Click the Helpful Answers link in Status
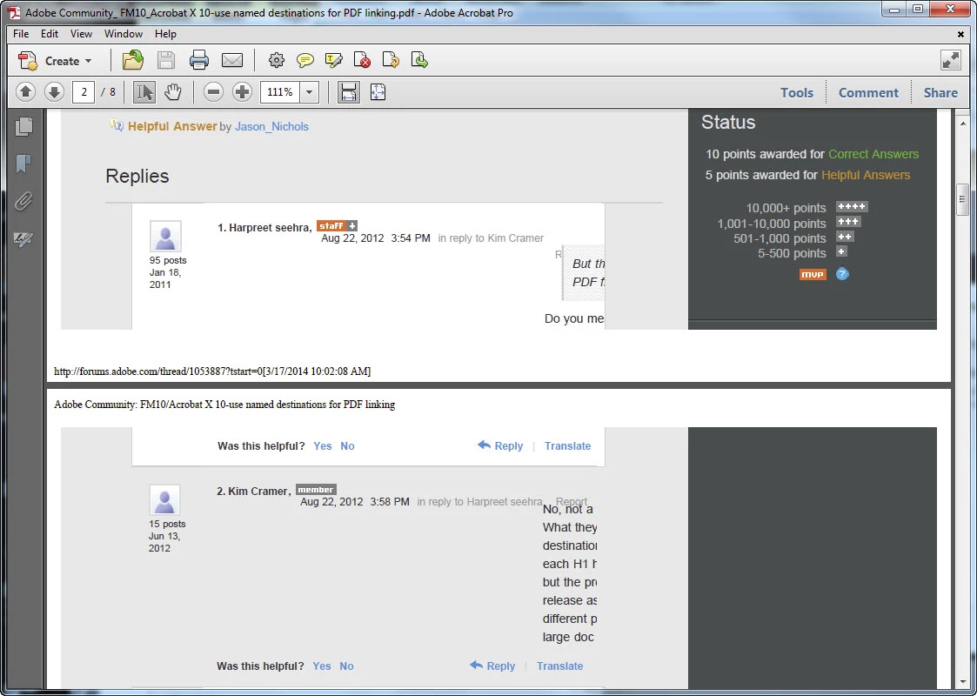Screen dimensions: 977x696 (866, 175)
